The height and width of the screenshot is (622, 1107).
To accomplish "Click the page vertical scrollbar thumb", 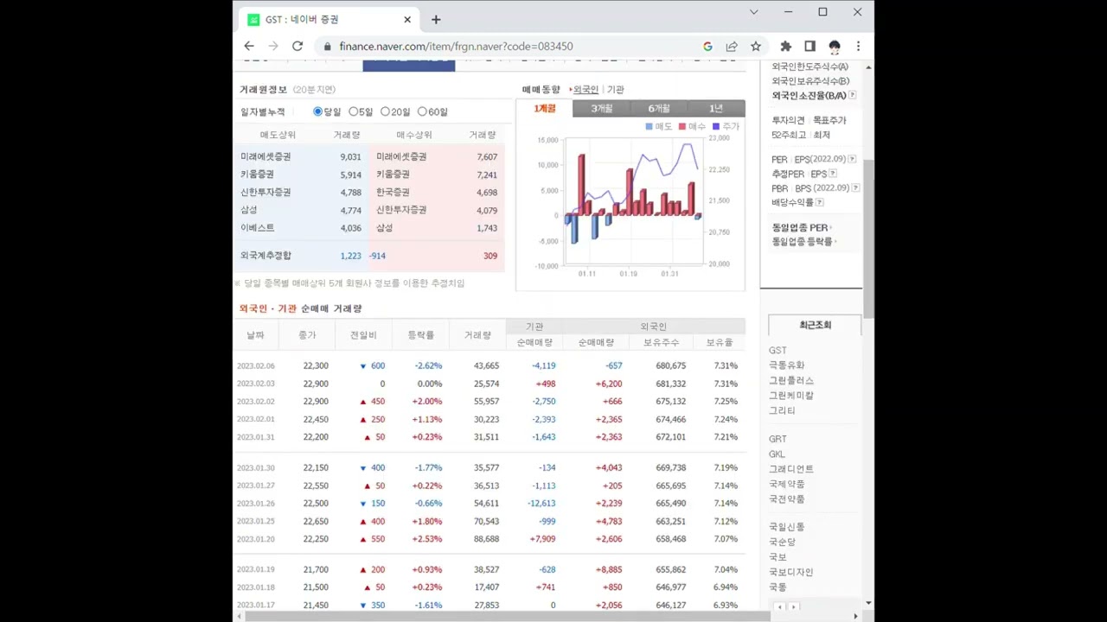I will (868, 238).
